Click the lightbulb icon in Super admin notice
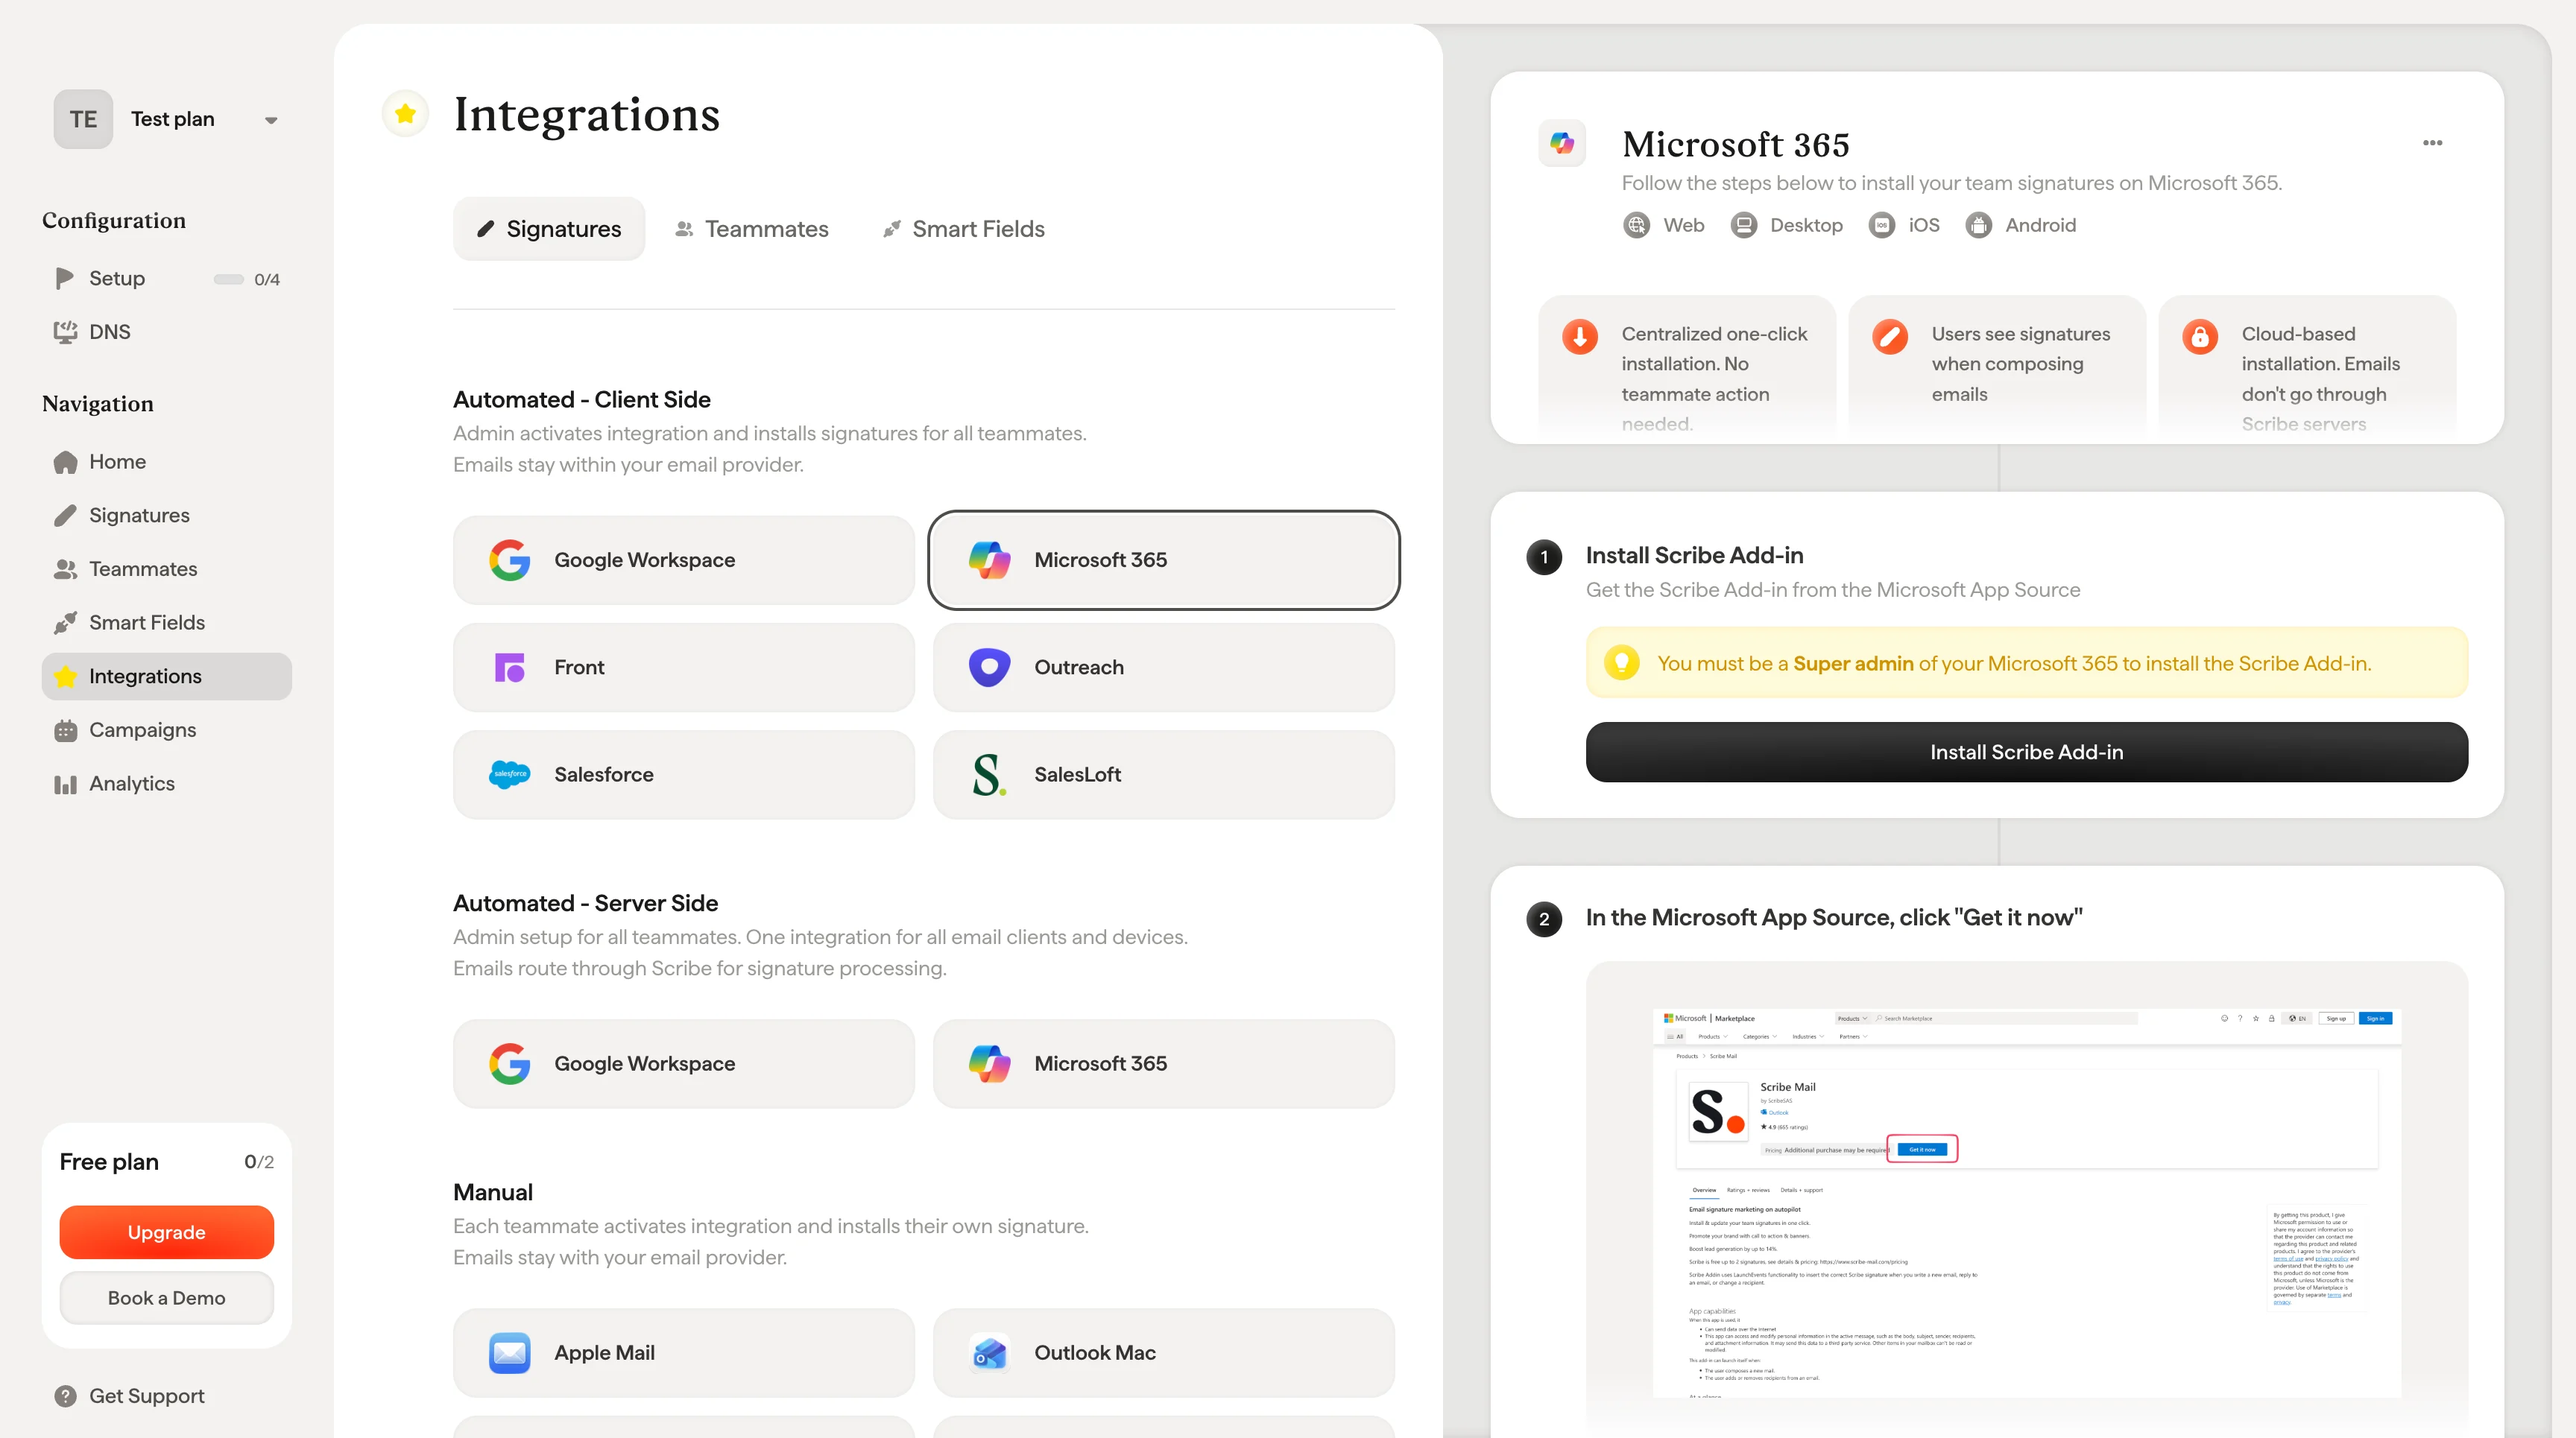The height and width of the screenshot is (1438, 2576). [x=1621, y=662]
